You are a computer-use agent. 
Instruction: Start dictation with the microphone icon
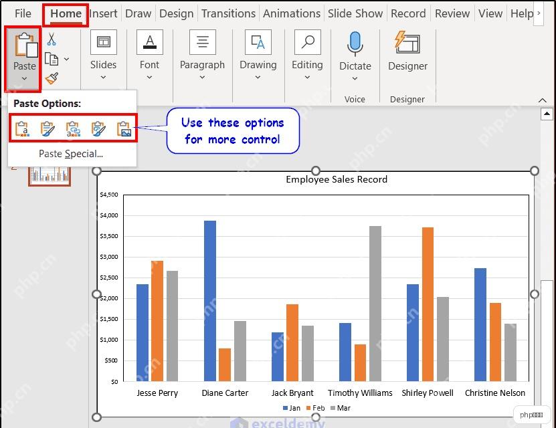click(355, 44)
